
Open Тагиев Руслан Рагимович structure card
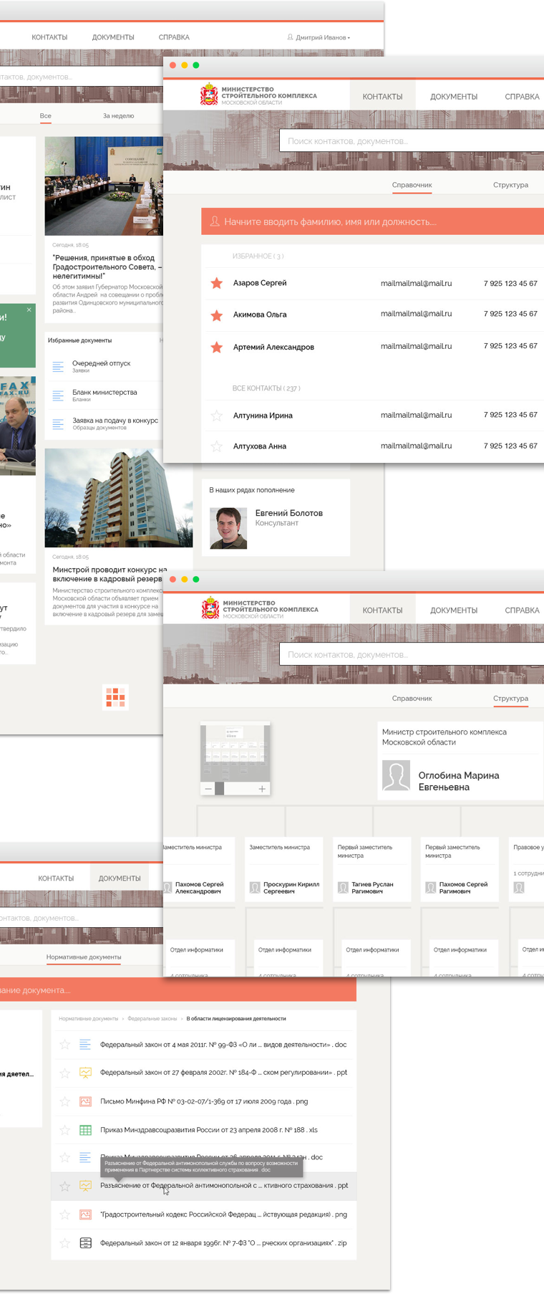pyautogui.click(x=372, y=888)
